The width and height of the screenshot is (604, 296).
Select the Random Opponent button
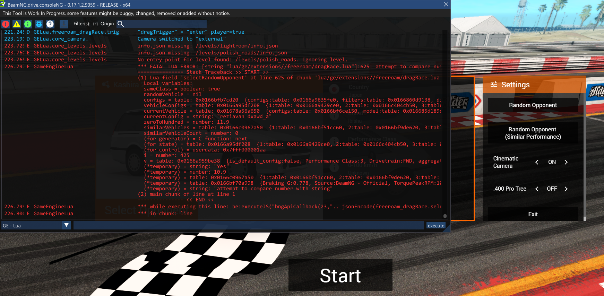coord(533,105)
